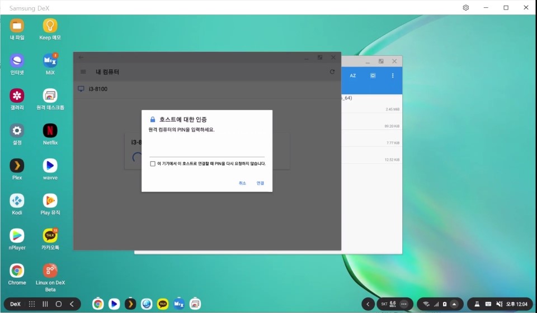This screenshot has height=313, width=537.
Task: Minimize the file manager window
Action: coord(368,61)
